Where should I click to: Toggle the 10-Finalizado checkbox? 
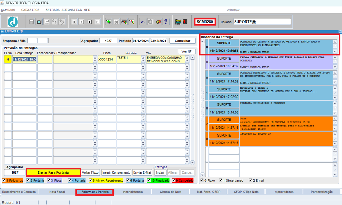tap(149, 180)
